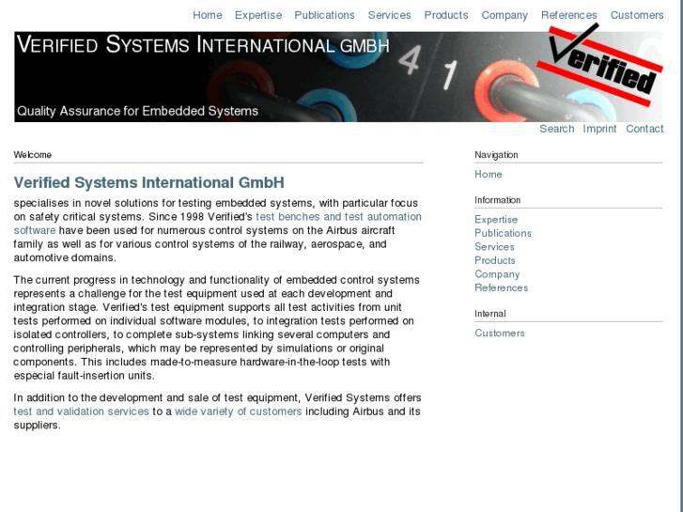Click the 'Navigation' sidebar heading

496,155
